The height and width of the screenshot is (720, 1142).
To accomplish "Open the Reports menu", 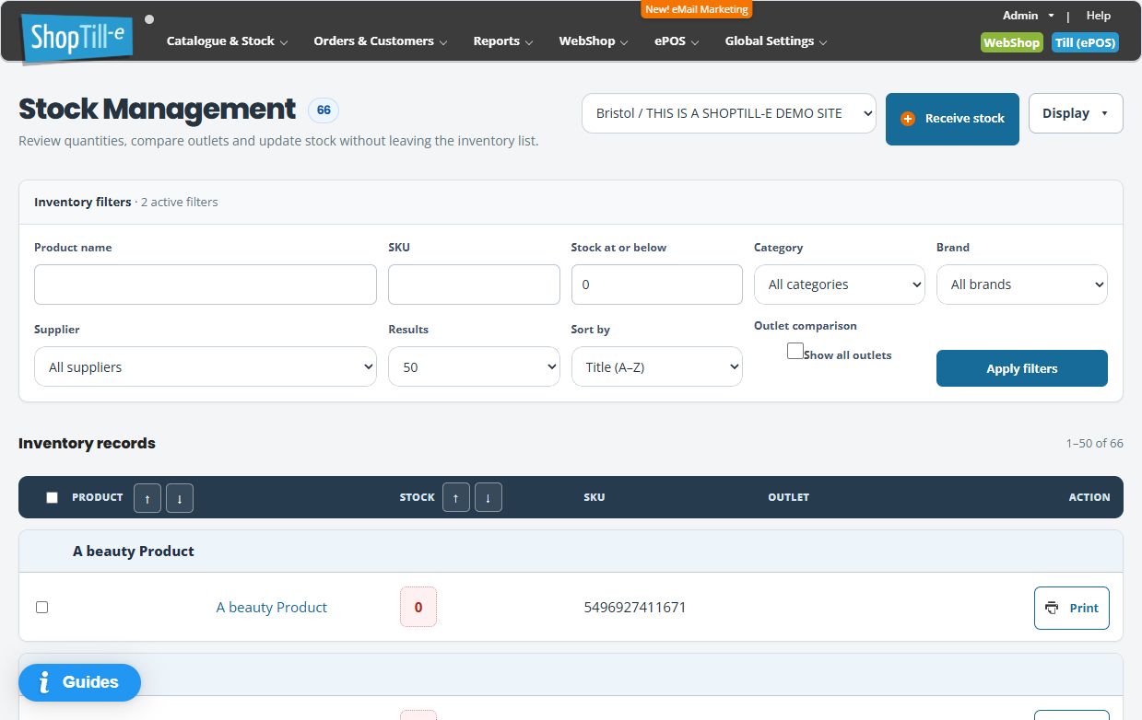I will click(503, 41).
